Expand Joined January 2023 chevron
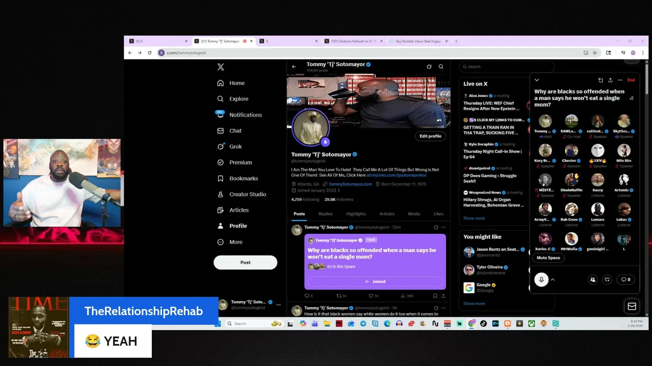Image resolution: width=652 pixels, height=366 pixels. (338, 190)
